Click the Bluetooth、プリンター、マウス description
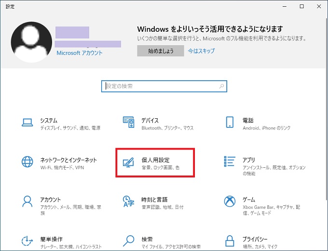 tap(167, 128)
